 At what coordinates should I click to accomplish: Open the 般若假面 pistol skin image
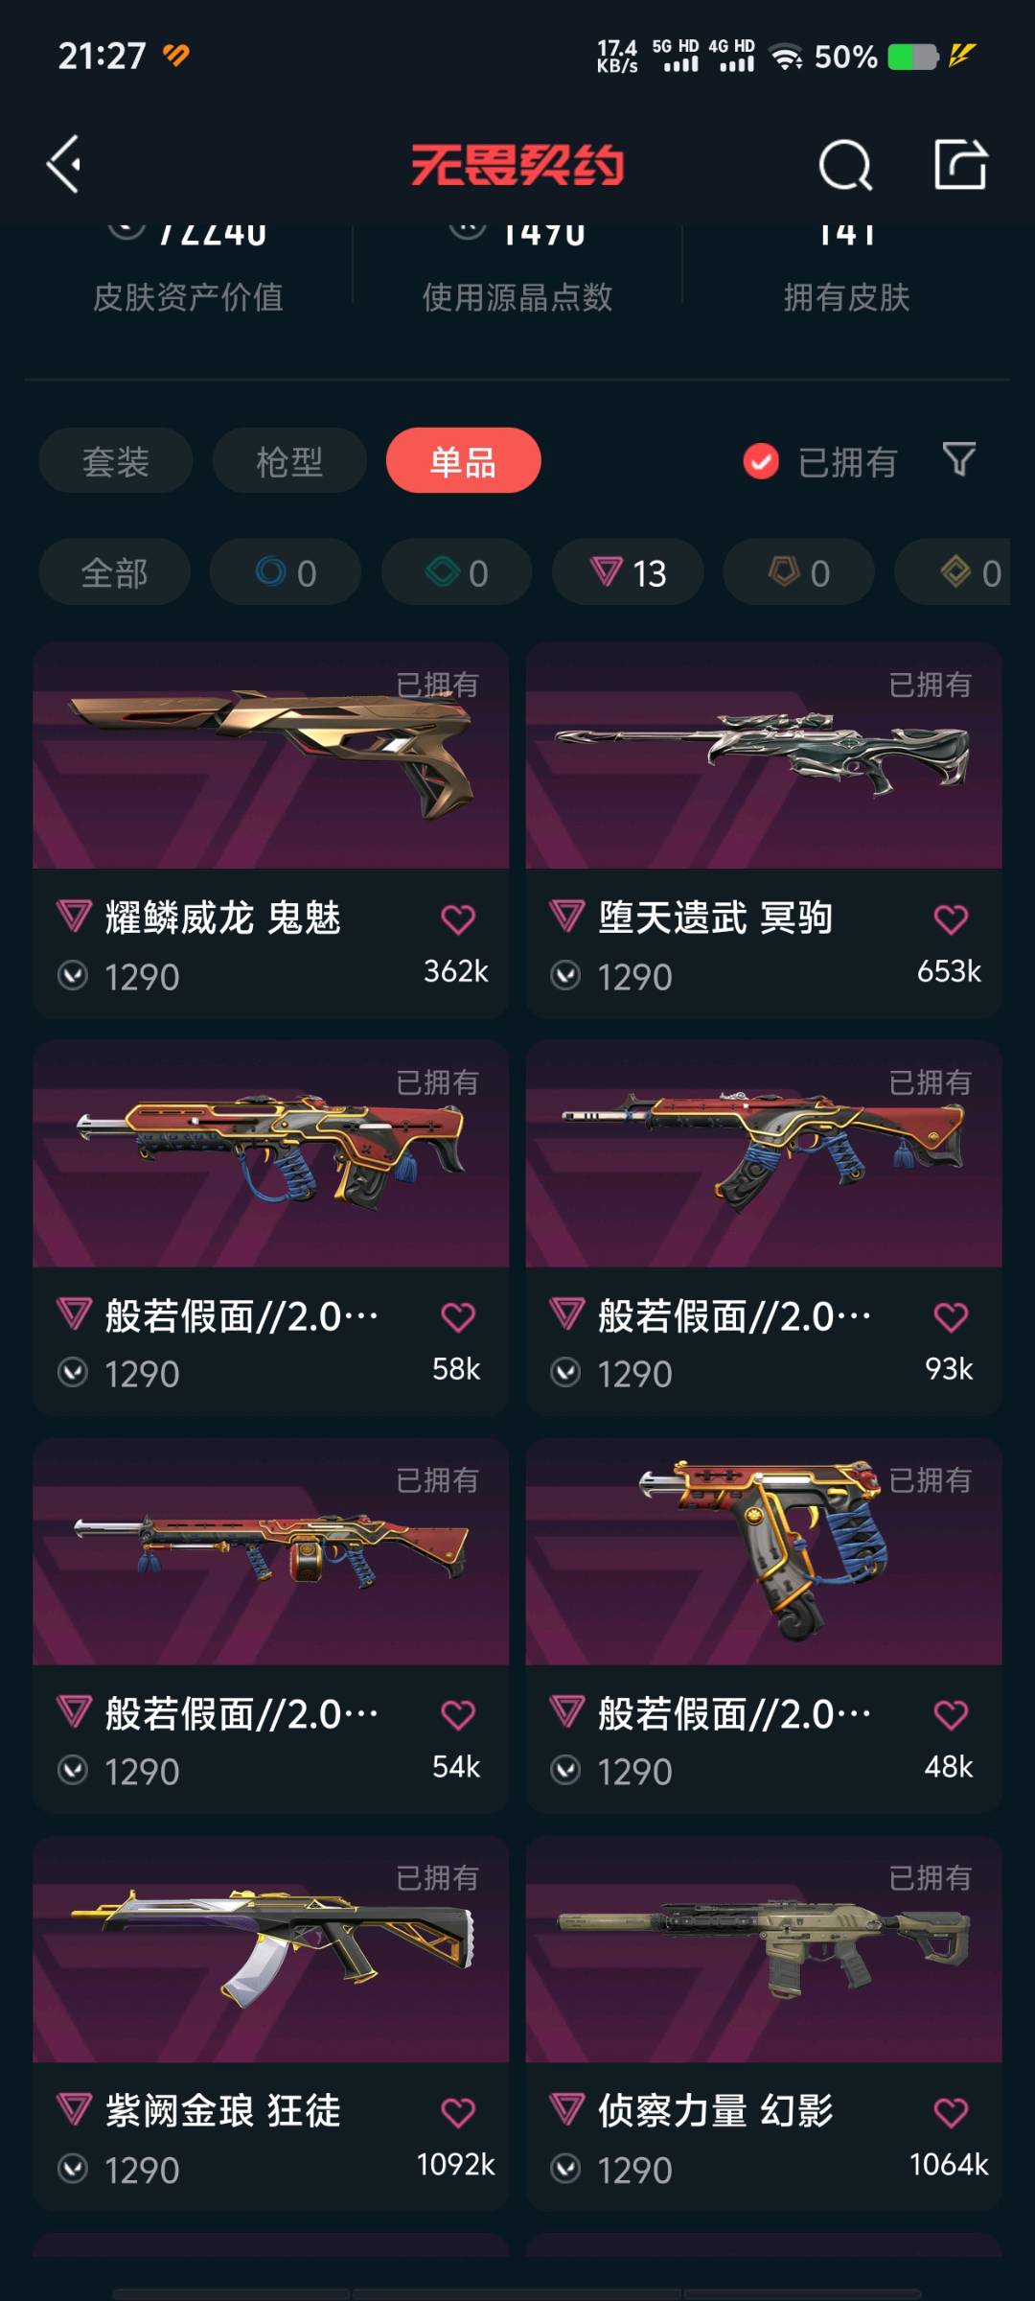[764, 1551]
